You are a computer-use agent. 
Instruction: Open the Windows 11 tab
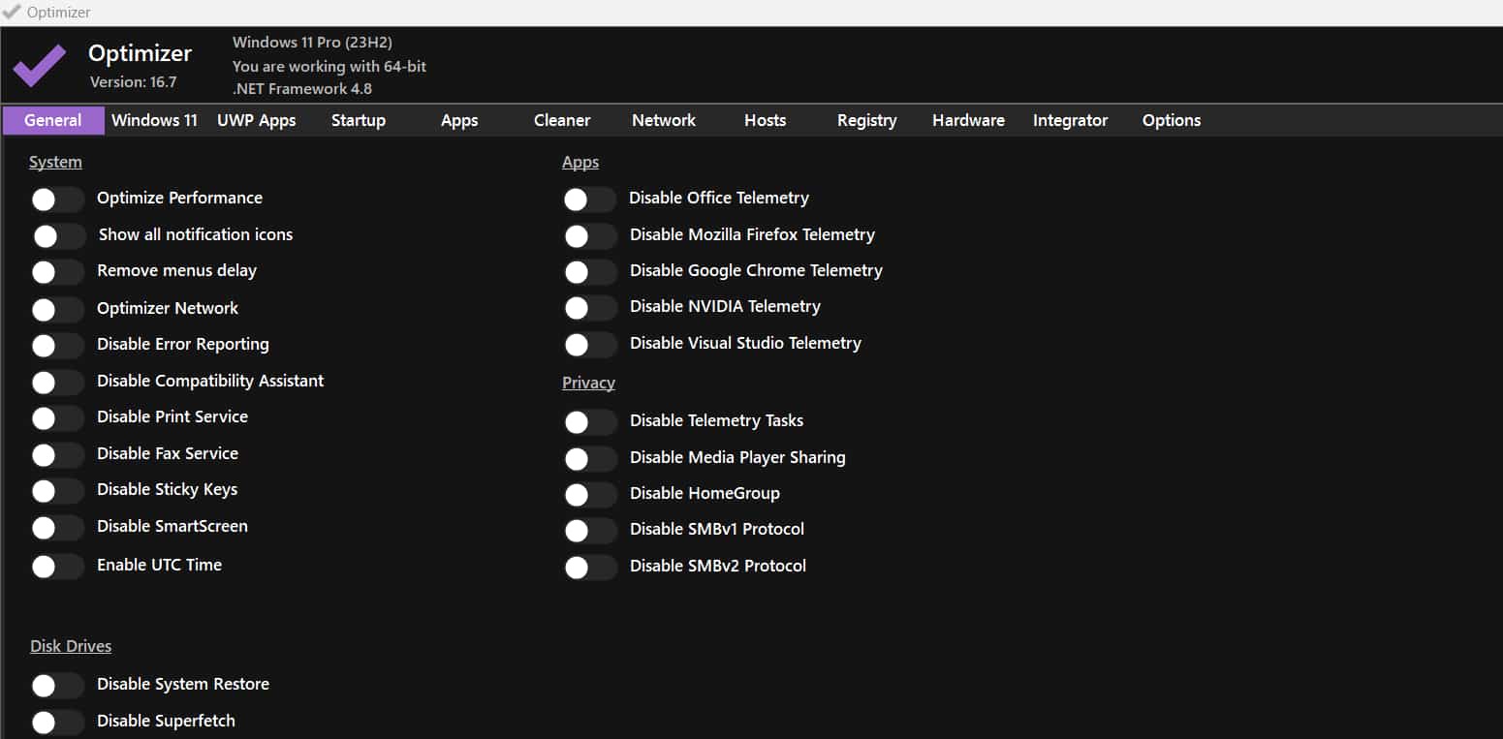tap(154, 120)
